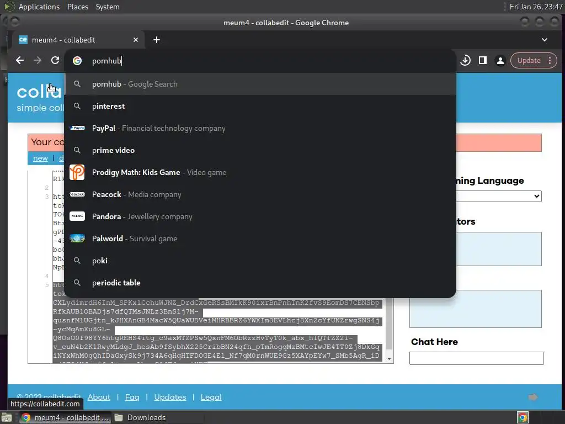The image size is (565, 424).
Task: Click the editor vertical scrollbar
Action: tap(389, 325)
